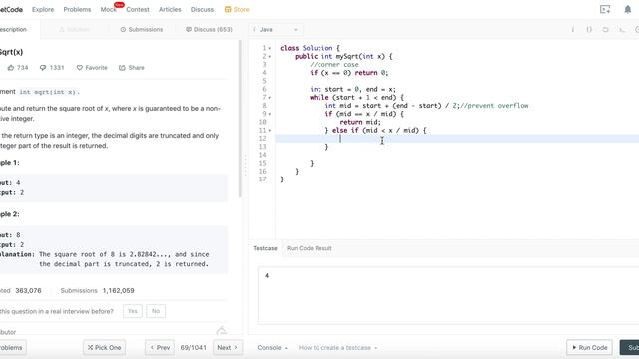Image resolution: width=639 pixels, height=359 pixels.
Task: Click the '//corner case' comment line
Action: coord(334,64)
